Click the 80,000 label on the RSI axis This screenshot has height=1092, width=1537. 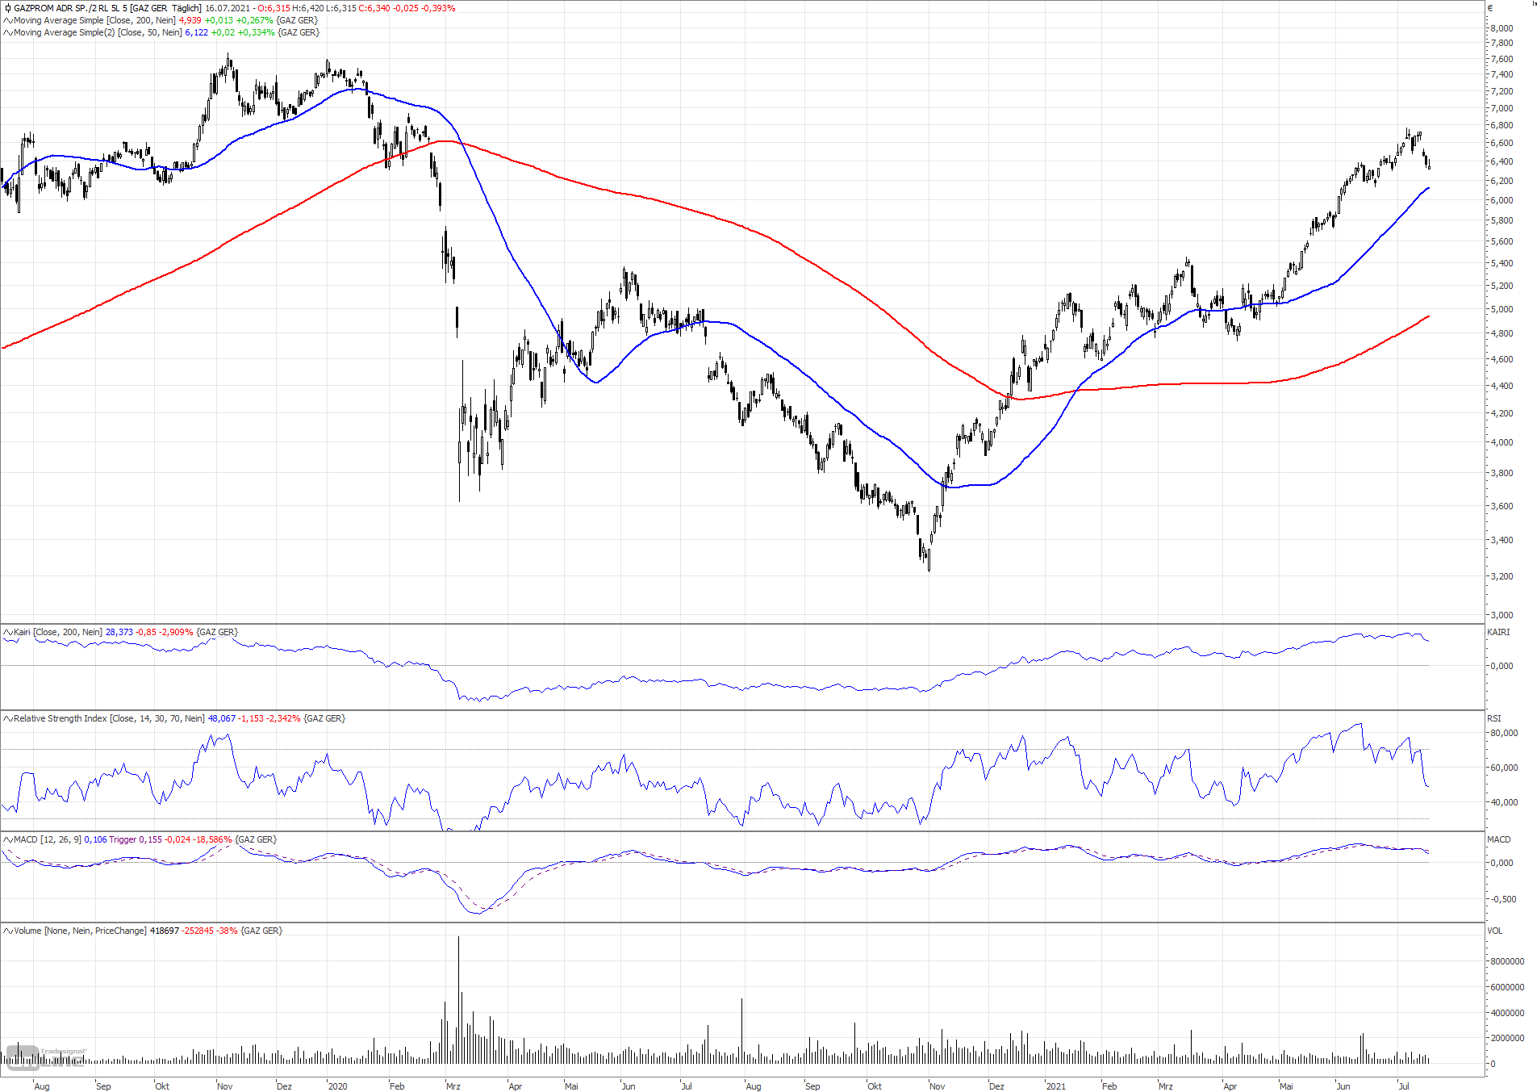point(1504,733)
